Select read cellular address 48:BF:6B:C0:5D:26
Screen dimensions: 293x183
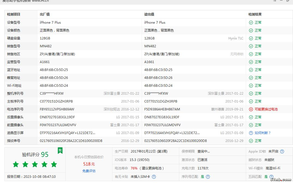158,77
